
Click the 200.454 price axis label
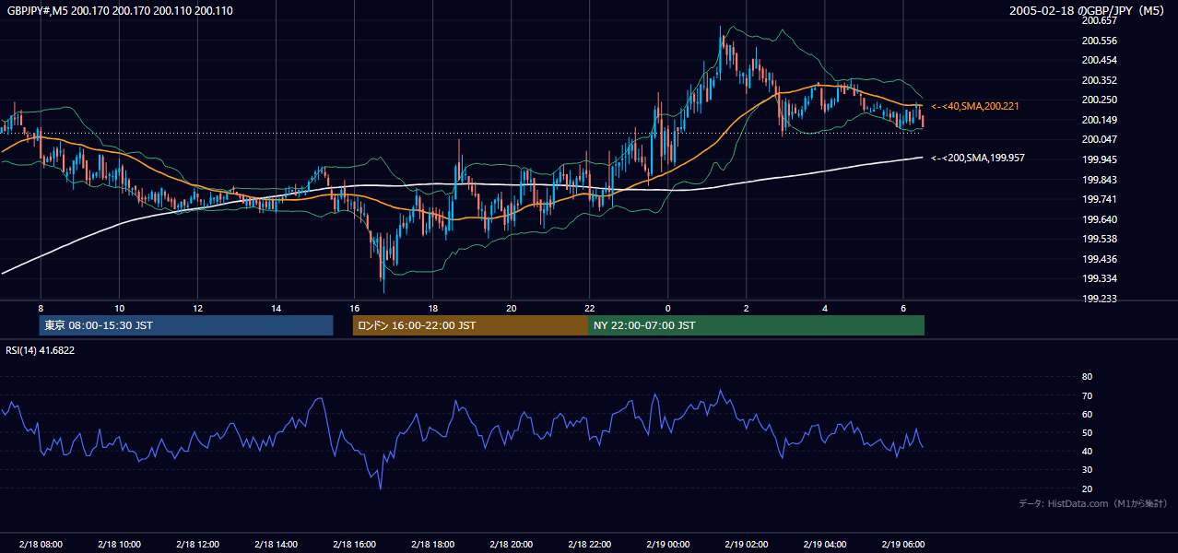point(1100,60)
